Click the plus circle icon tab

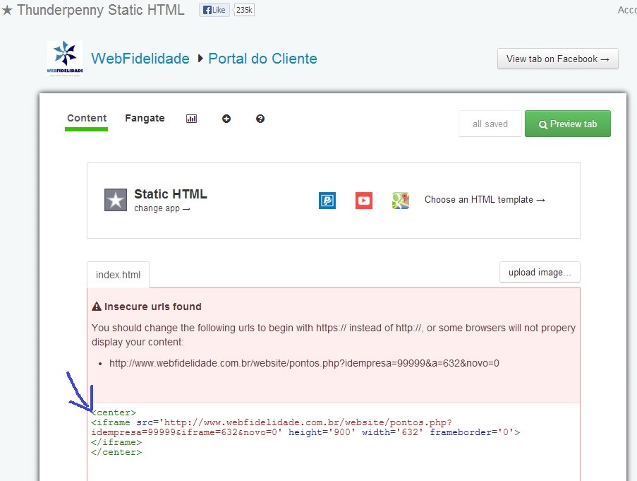[x=226, y=119]
